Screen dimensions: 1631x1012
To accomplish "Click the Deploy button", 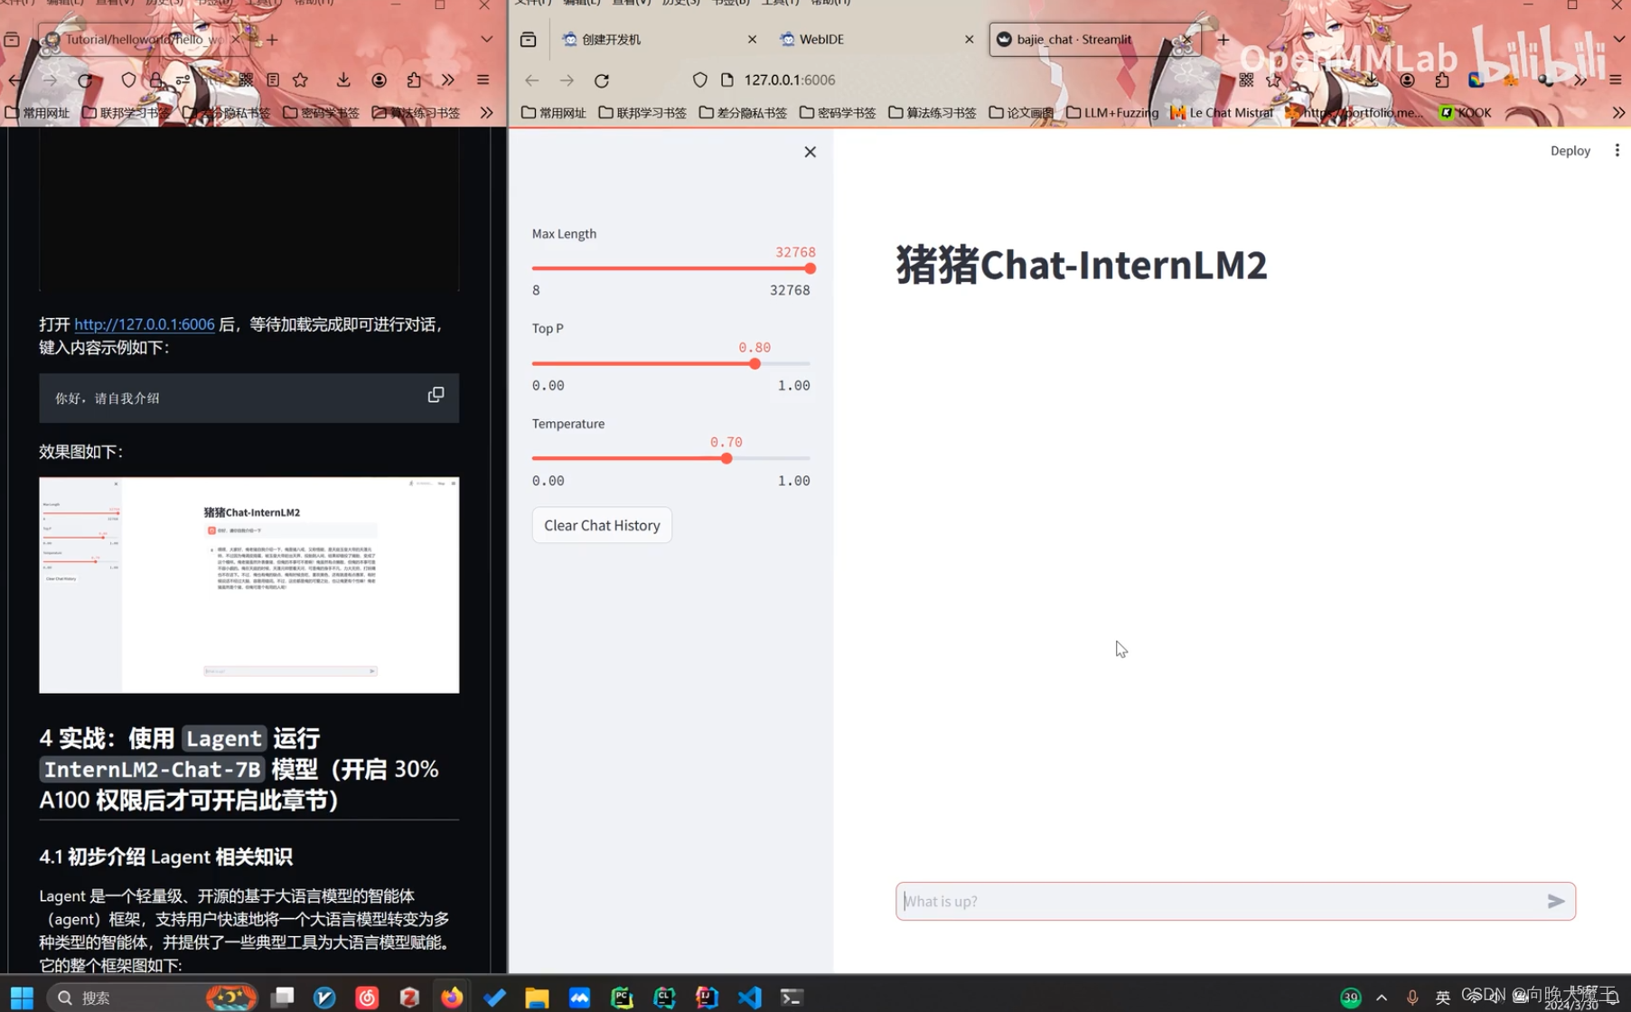I will (x=1570, y=151).
